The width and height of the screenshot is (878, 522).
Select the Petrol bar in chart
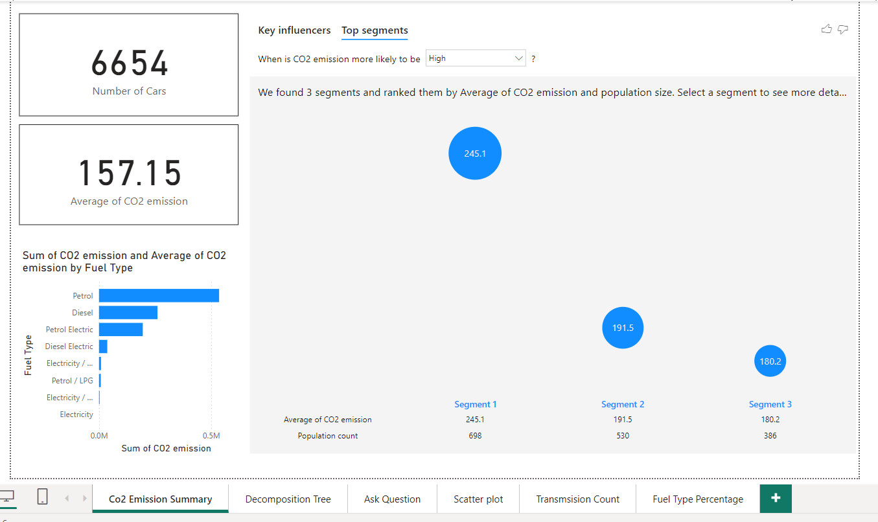159,295
